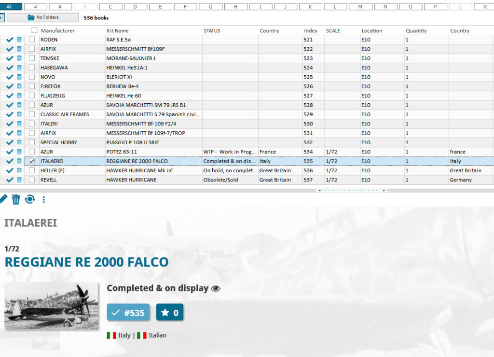Sort by the Manufacturer column header
Screen dimensions: 494x357
(x=58, y=30)
